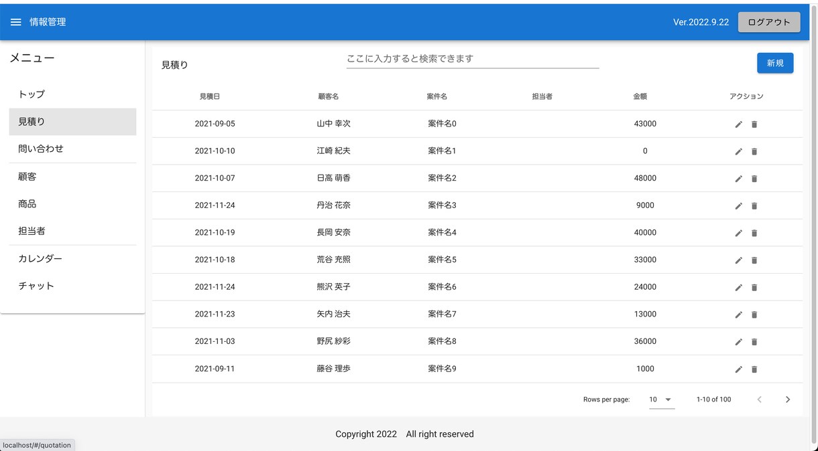This screenshot has height=451, width=818.
Task: Open カレンダー in the sidebar menu
Action: (x=72, y=258)
